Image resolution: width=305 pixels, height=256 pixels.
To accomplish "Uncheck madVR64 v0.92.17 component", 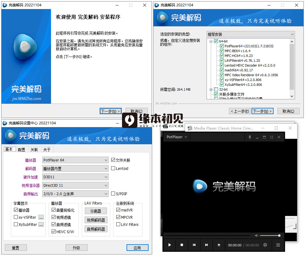I will click(x=222, y=70).
